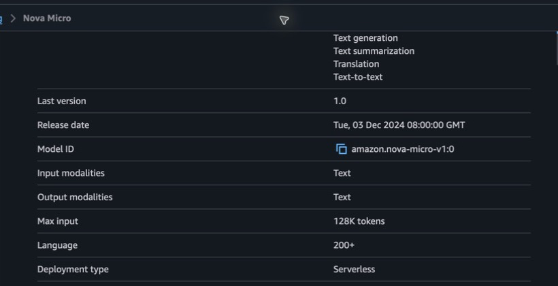The image size is (558, 286).
Task: Copy the Model ID to clipboard
Action: click(x=342, y=149)
